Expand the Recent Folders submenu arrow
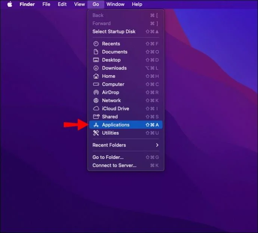 pos(157,145)
